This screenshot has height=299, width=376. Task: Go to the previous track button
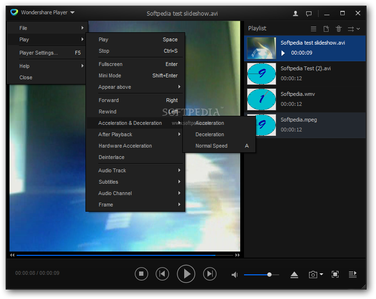tap(162, 274)
